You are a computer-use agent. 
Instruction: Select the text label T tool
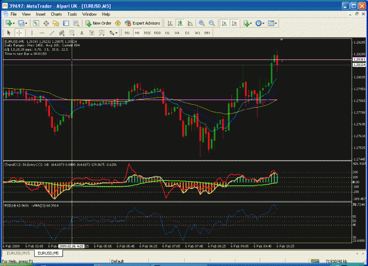pyautogui.click(x=92, y=33)
